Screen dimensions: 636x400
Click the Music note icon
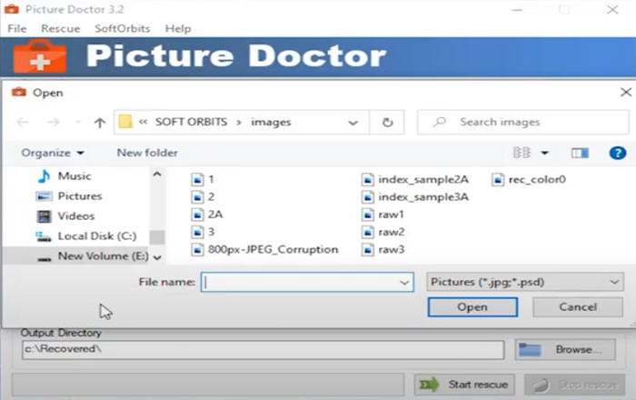point(44,176)
